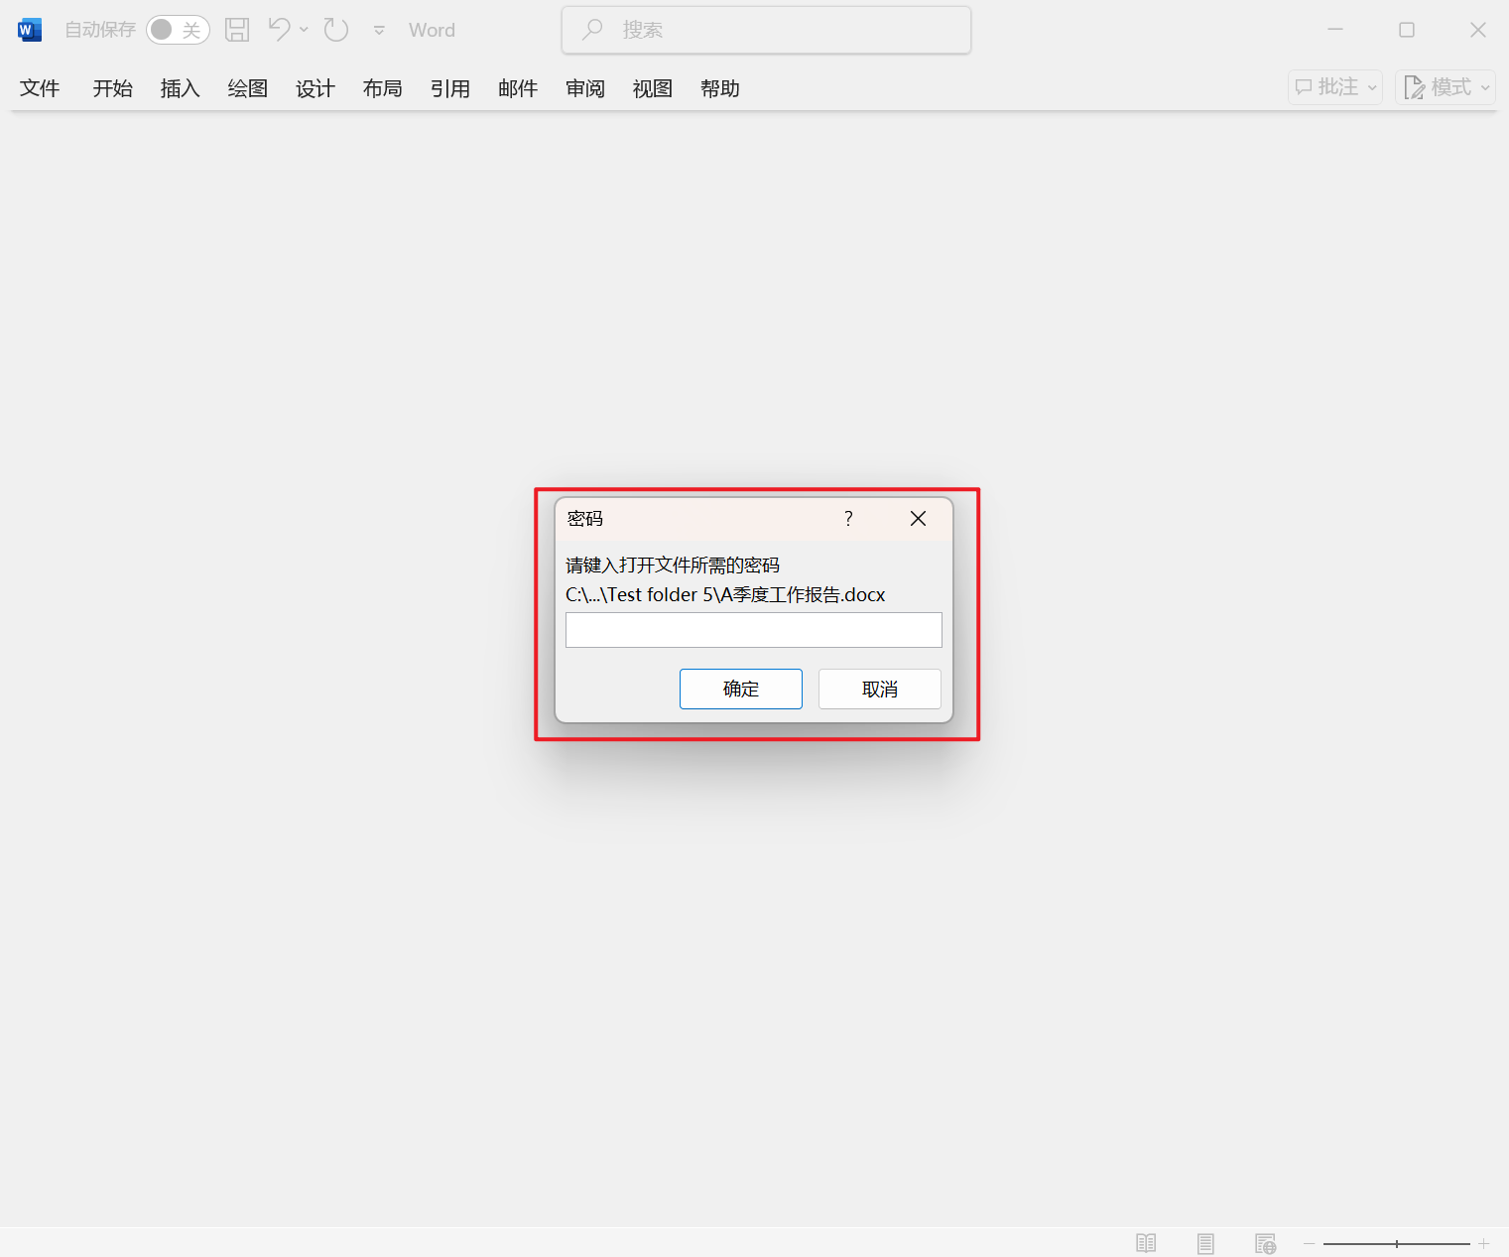
Task: Expand the 批注 dropdown chevron
Action: [x=1371, y=87]
